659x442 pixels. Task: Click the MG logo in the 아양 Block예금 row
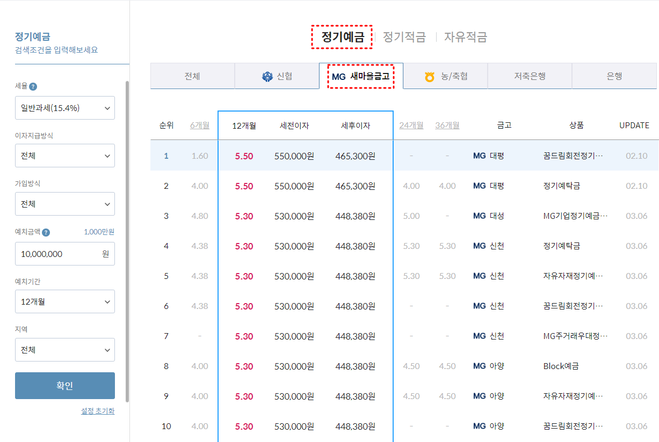479,366
